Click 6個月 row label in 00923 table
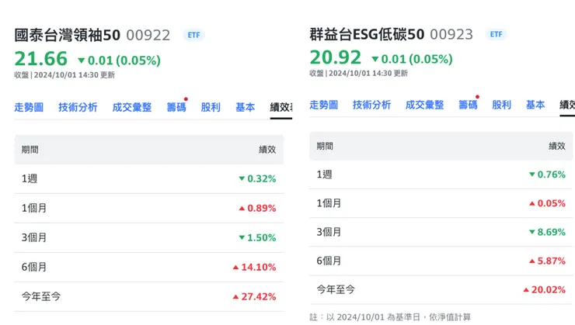 tap(329, 261)
